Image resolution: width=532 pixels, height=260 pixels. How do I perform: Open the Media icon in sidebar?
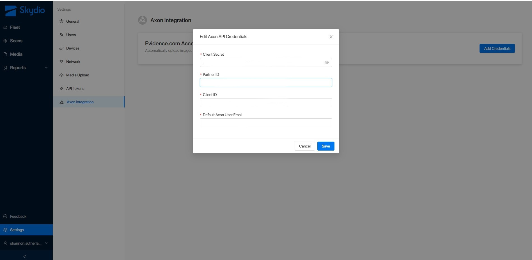5,54
